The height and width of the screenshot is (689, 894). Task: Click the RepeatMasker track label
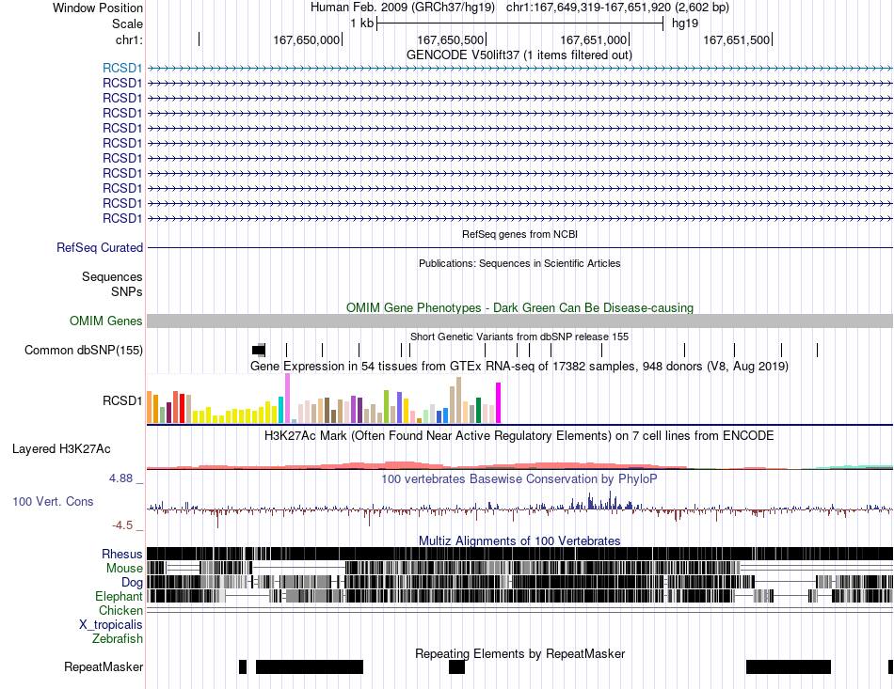click(x=104, y=666)
